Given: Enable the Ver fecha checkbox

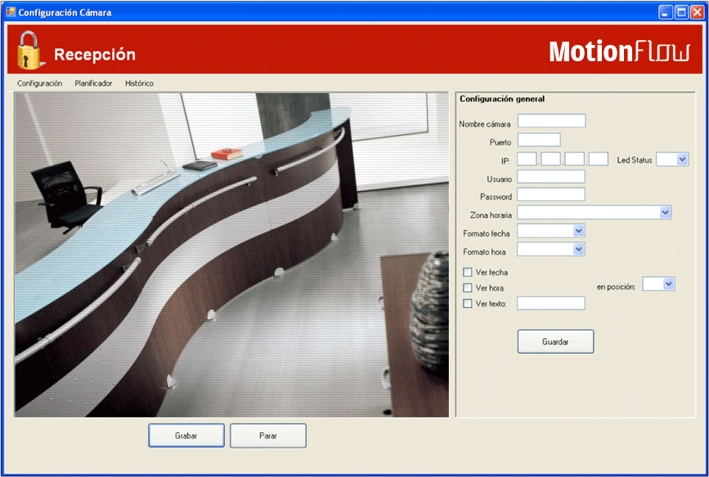Looking at the screenshot, I should point(468,272).
